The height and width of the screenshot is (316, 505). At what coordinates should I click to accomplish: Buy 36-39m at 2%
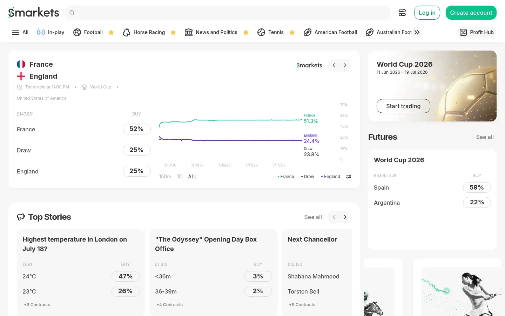point(258,291)
